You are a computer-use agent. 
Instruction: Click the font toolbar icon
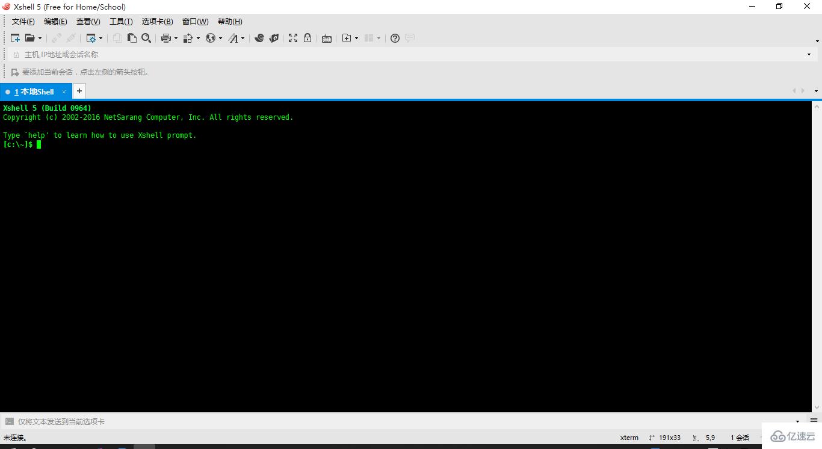click(233, 38)
